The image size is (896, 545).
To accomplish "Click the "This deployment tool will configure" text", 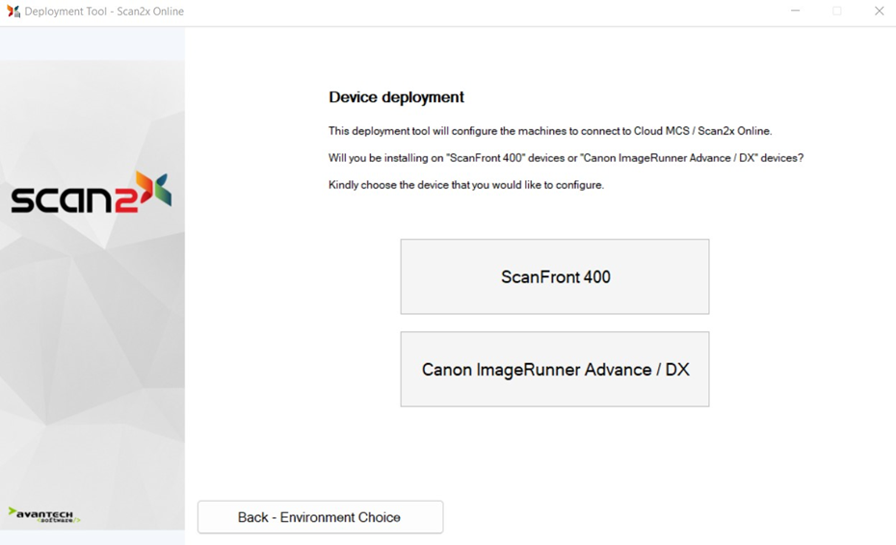I will (x=549, y=131).
